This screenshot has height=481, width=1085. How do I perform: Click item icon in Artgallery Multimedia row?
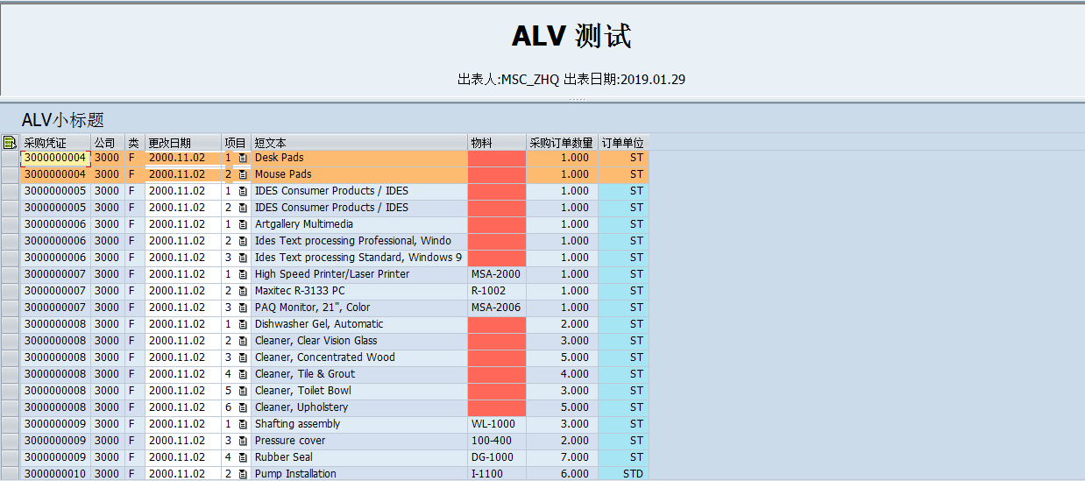click(243, 224)
